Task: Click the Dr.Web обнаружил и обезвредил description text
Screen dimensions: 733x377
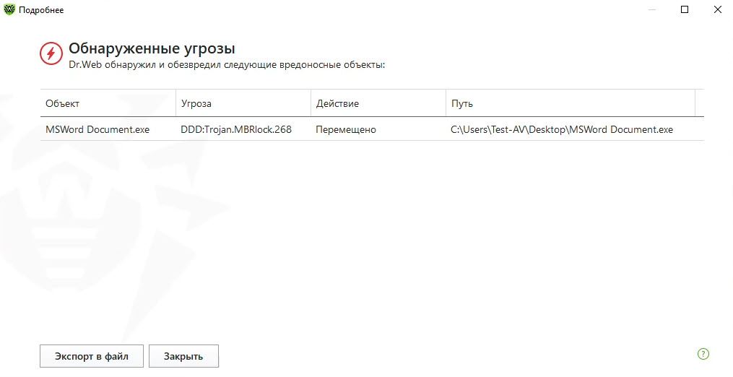Action: [x=227, y=64]
